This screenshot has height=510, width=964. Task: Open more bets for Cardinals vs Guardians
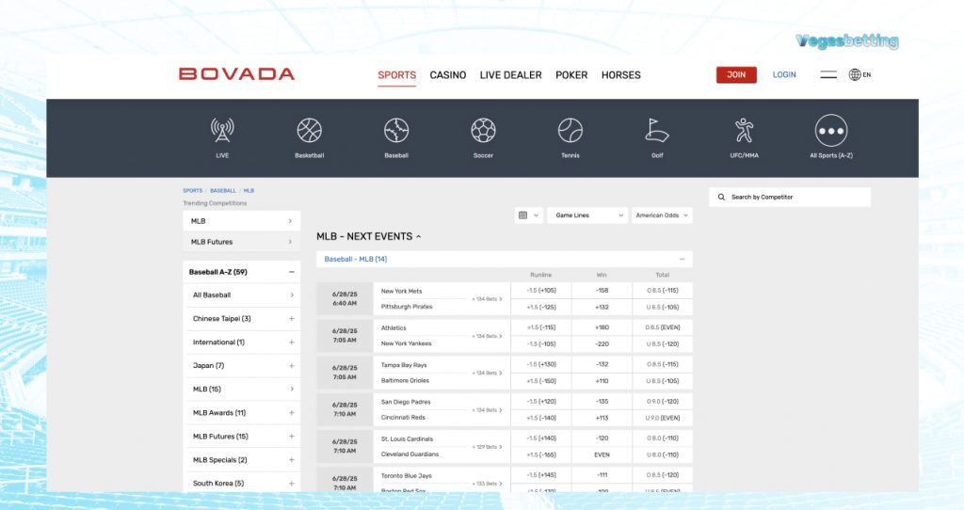coord(487,447)
